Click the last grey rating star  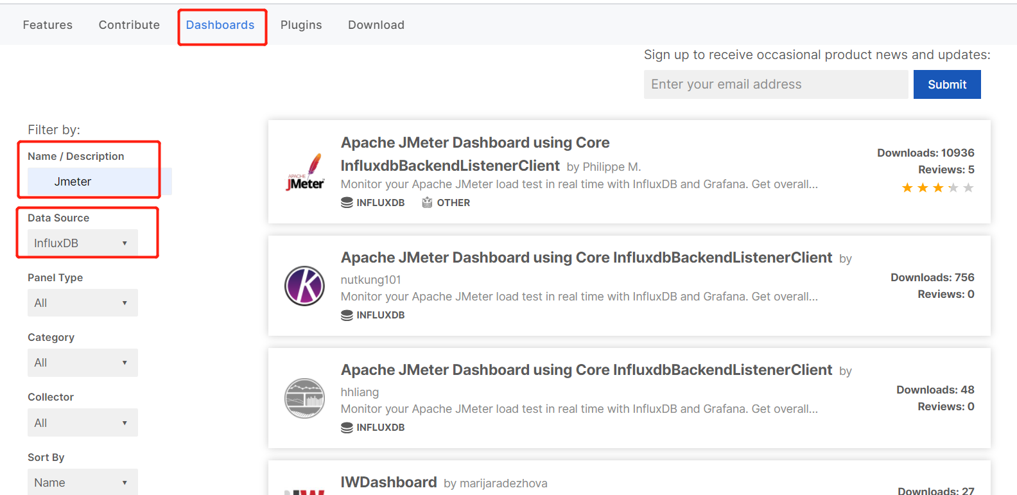click(x=969, y=187)
